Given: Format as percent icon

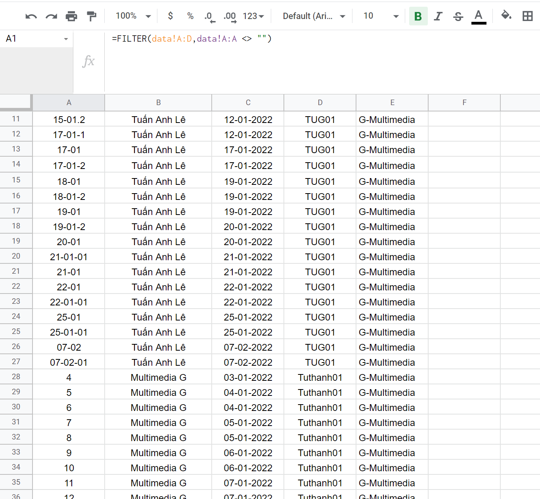Looking at the screenshot, I should (x=190, y=16).
